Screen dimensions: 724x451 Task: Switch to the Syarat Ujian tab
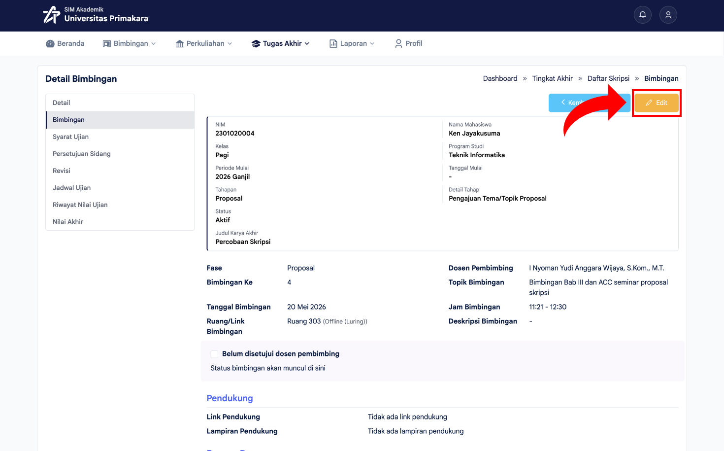[x=120, y=137]
